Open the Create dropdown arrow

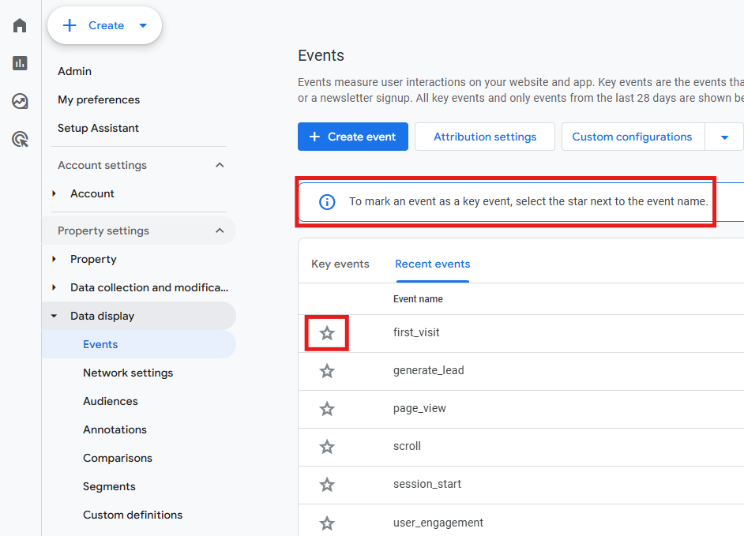click(143, 25)
